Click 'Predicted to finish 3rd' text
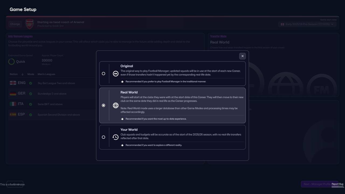The image size is (345, 194). click(50, 26)
